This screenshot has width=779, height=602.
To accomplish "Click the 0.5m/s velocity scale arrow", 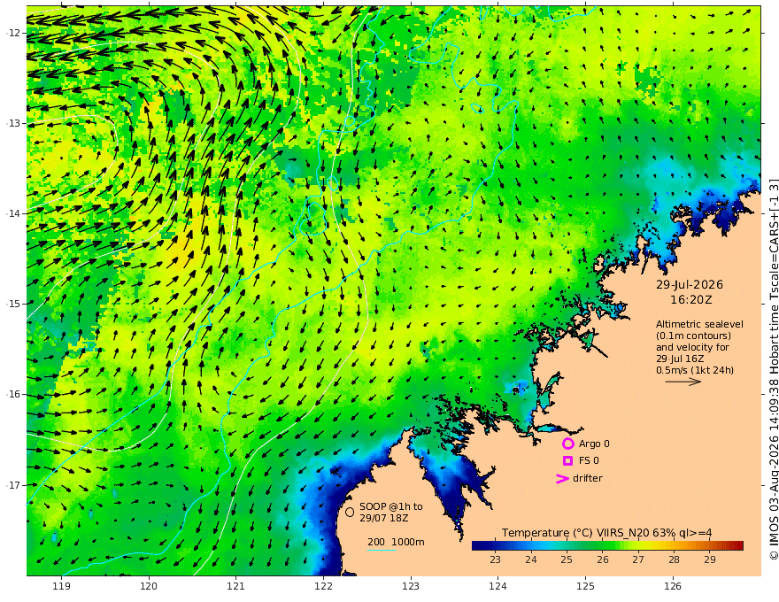I will [x=683, y=382].
